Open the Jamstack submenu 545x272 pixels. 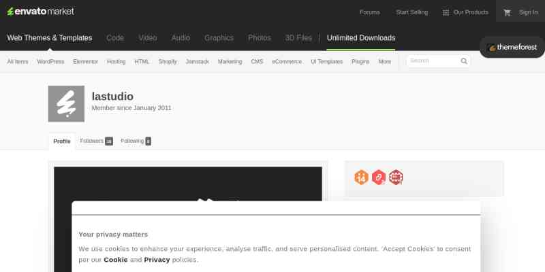point(198,62)
